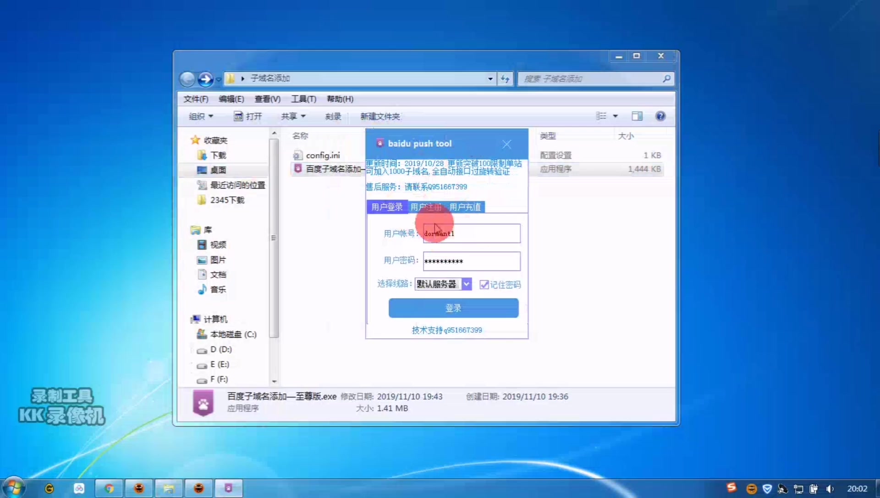Switch to the 用户注册 tab

pyautogui.click(x=426, y=207)
